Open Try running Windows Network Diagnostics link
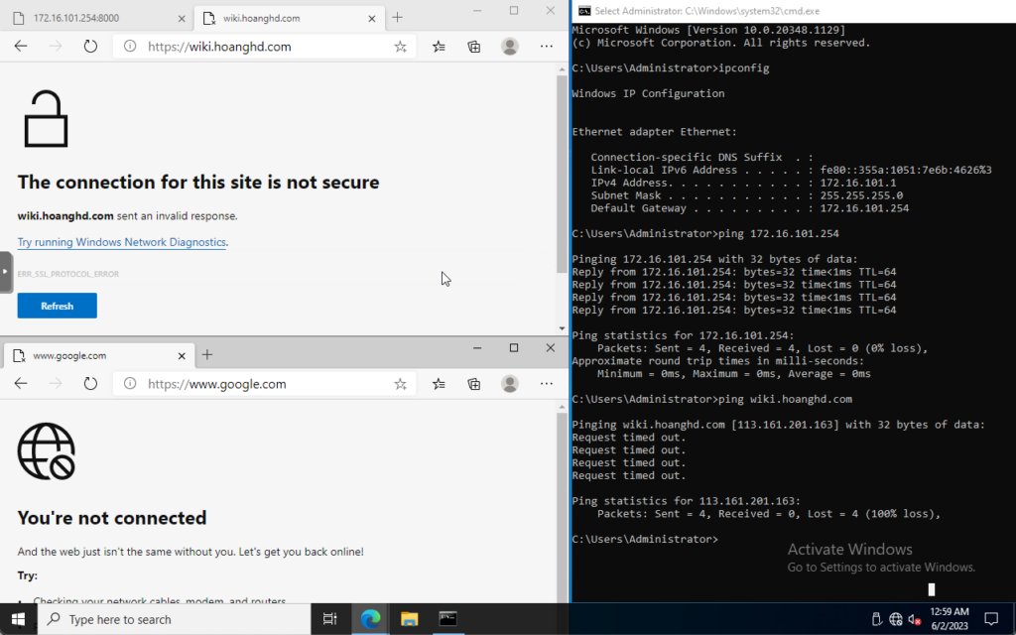Image resolution: width=1016 pixels, height=635 pixels. [122, 242]
